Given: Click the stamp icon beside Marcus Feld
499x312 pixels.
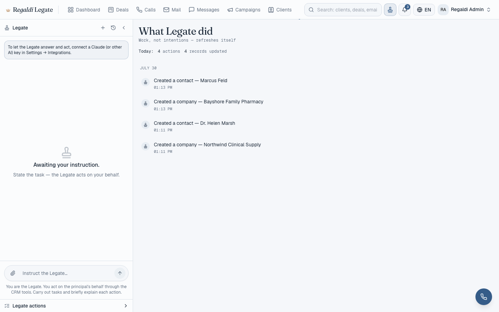Looking at the screenshot, I should pos(146,82).
